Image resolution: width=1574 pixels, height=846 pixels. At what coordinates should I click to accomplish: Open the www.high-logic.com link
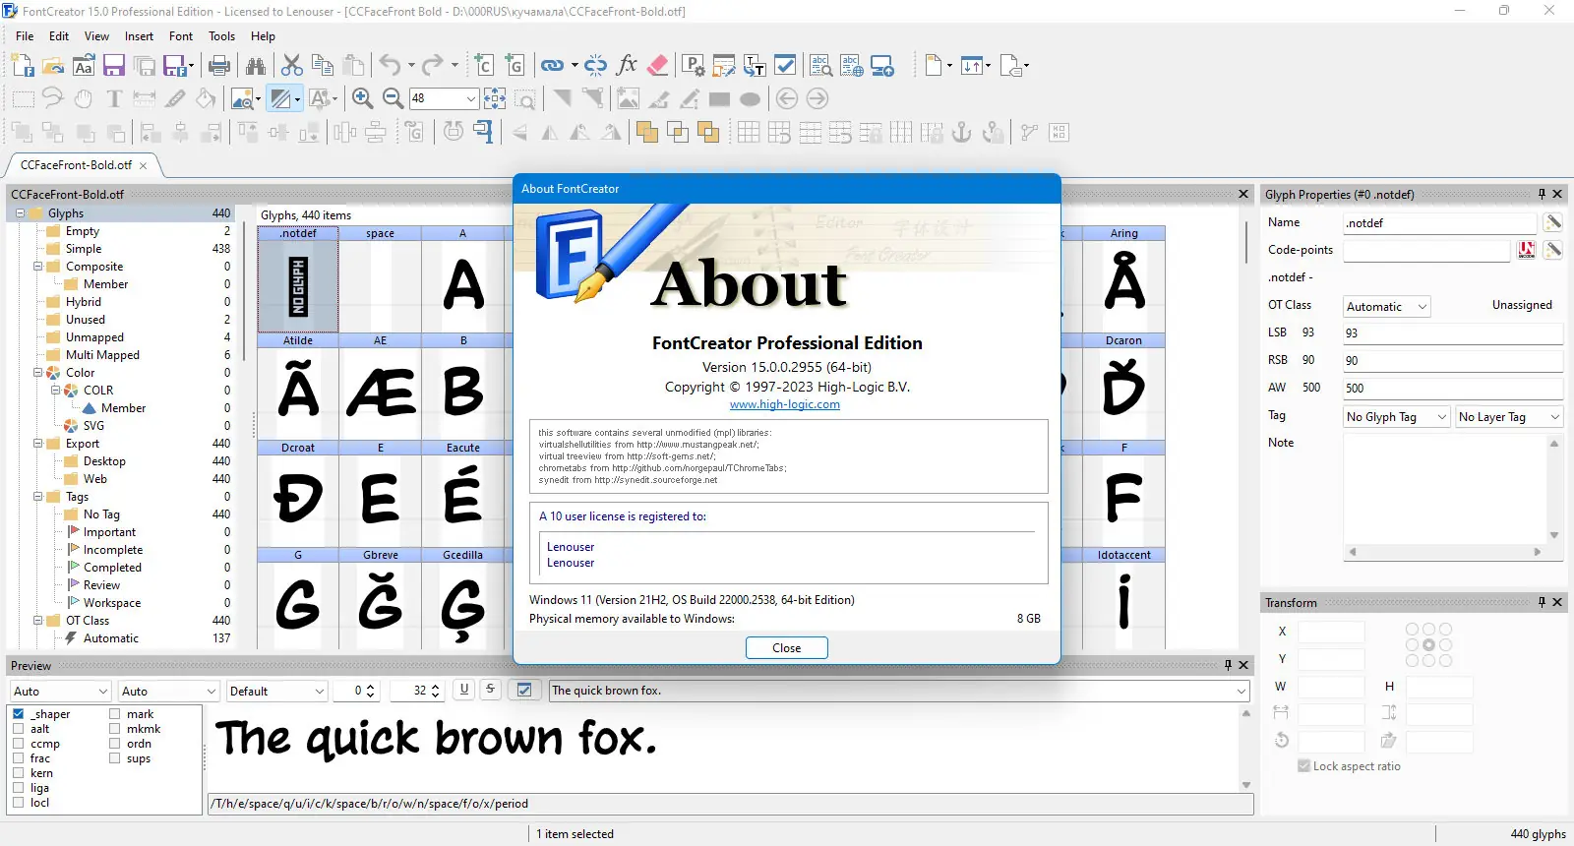785,404
